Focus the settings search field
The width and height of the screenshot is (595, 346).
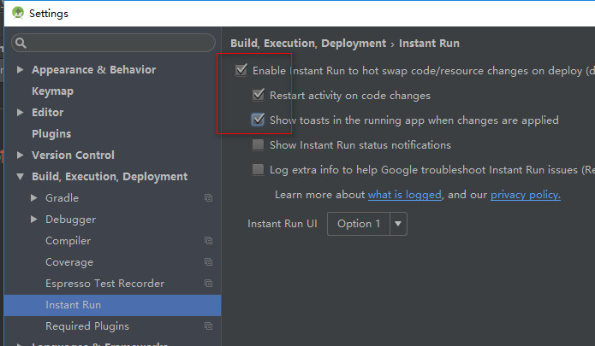114,43
